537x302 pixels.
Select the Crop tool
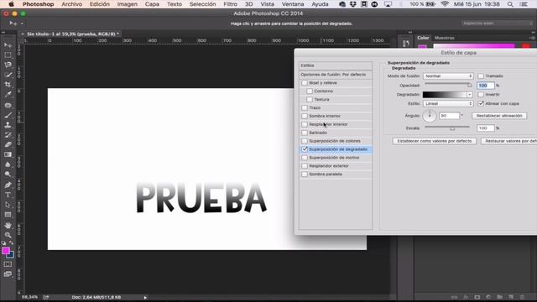(x=8, y=85)
